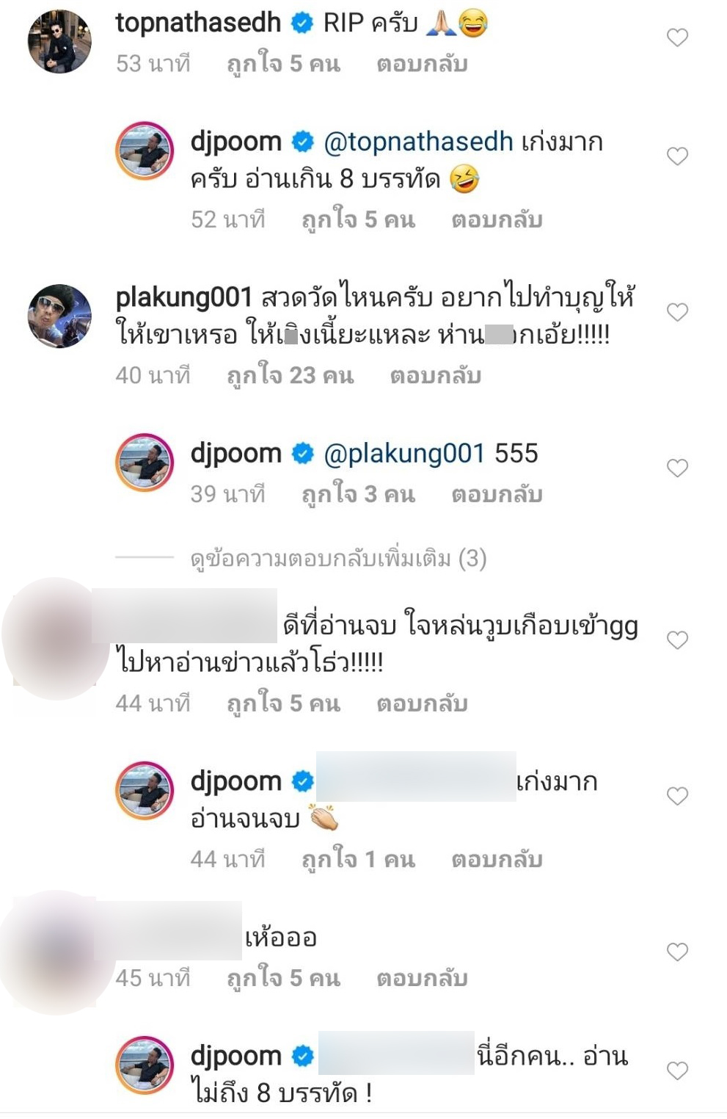Image resolution: width=727 pixels, height=1119 pixels.
Task: View the 5 likes on djpoom's 52-minute reply
Action: pos(359,220)
